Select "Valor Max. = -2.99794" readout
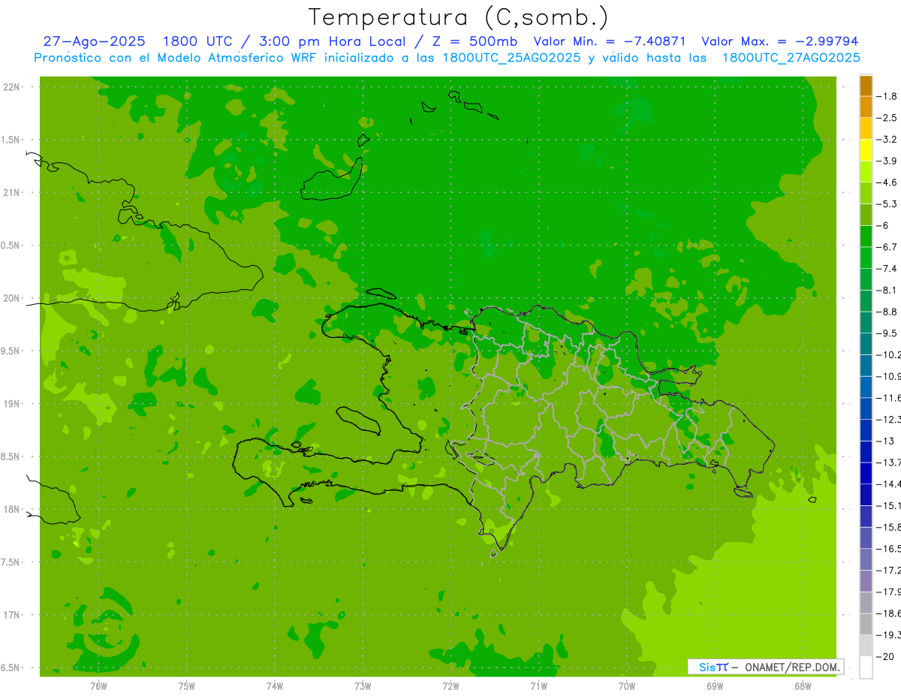Viewport: 901px width, 696px height. pyautogui.click(x=780, y=42)
